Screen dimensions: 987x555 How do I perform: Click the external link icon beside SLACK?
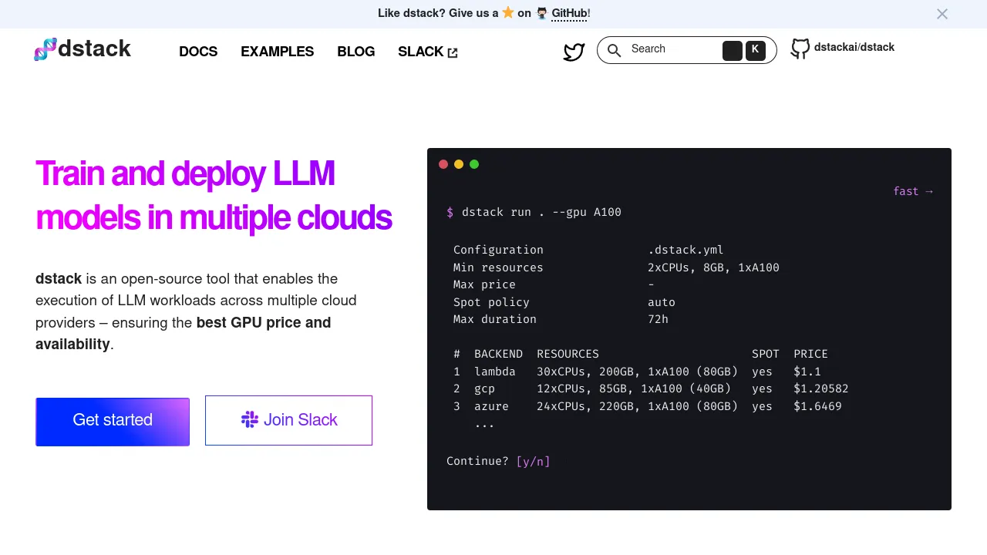coord(453,52)
